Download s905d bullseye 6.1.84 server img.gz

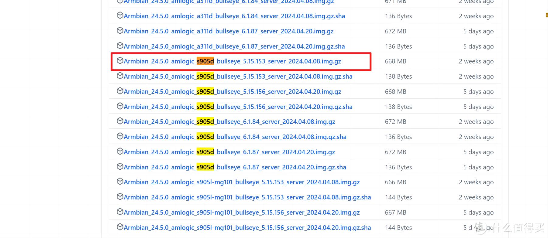click(x=229, y=122)
